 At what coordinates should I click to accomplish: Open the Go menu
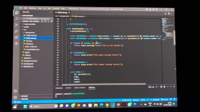pyautogui.click(x=45, y=8)
